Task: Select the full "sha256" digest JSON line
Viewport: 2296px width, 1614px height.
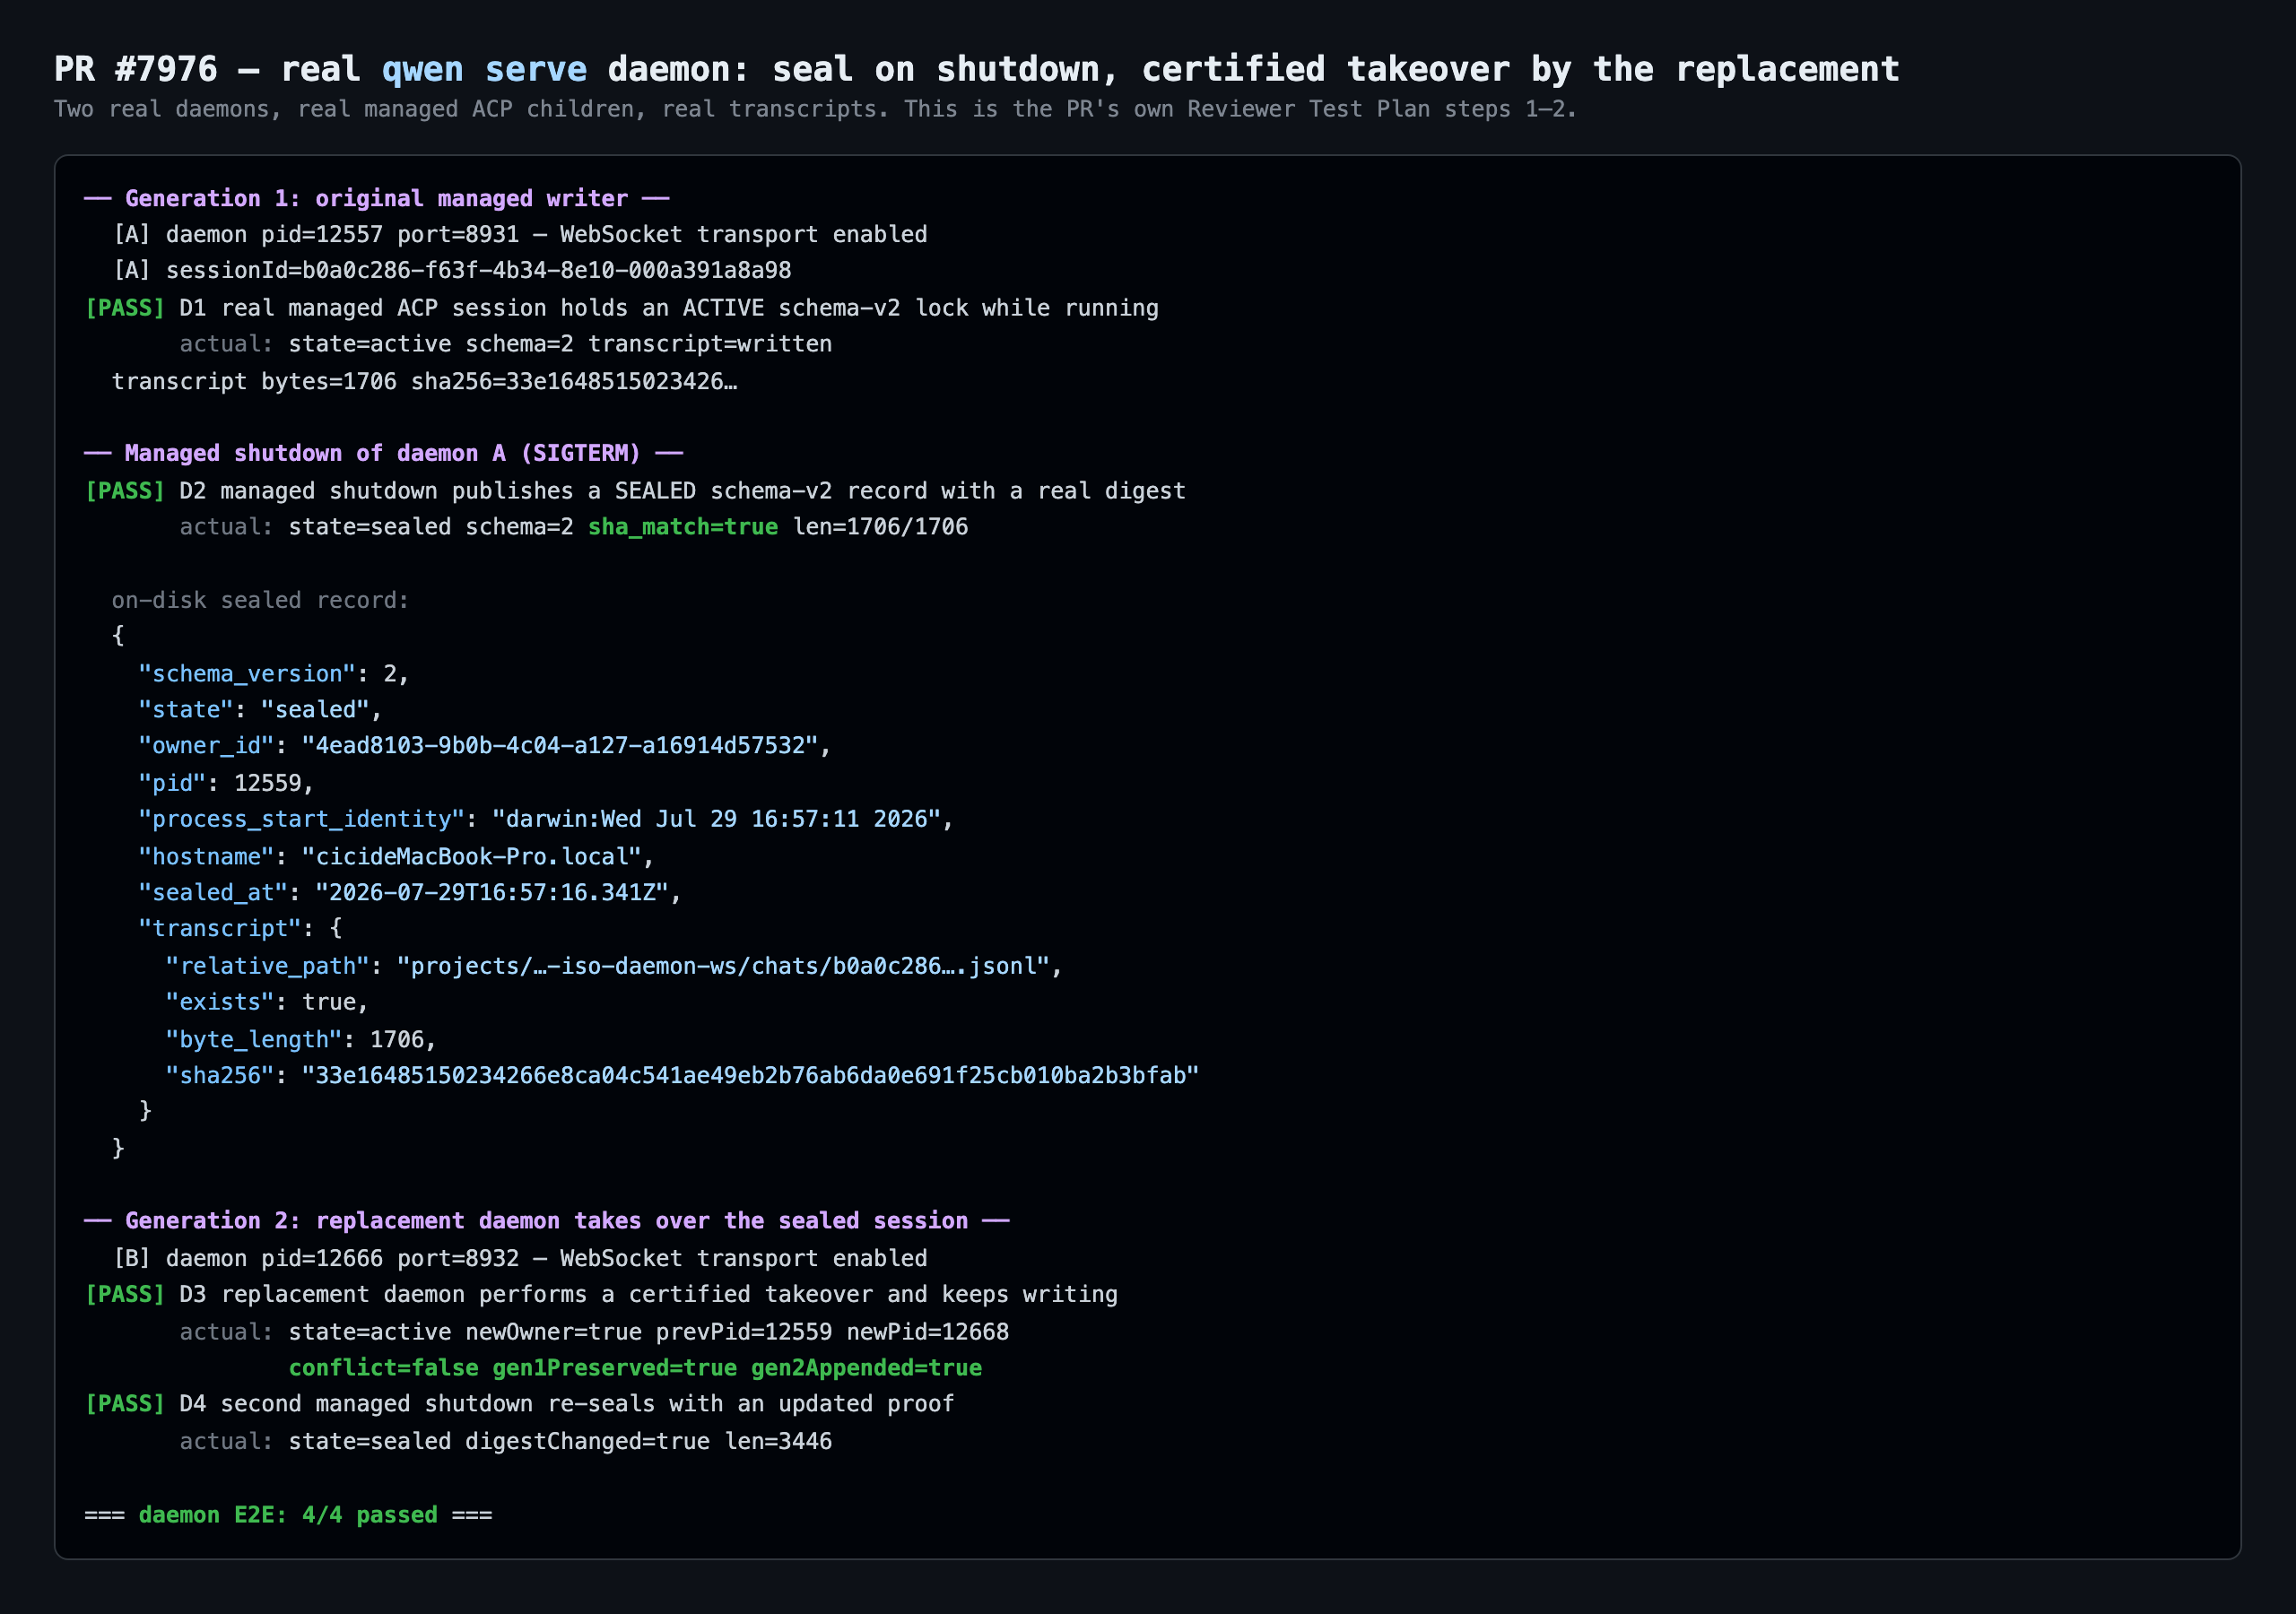Action: 682,1076
